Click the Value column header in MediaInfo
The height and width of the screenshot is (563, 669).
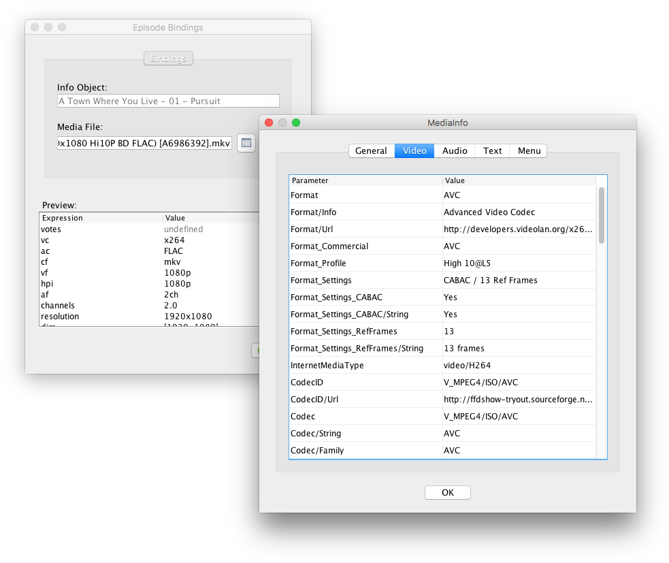519,180
